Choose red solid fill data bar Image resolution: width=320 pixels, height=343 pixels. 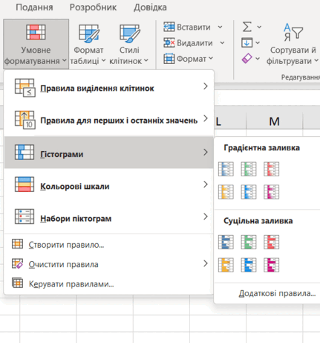[271, 242]
